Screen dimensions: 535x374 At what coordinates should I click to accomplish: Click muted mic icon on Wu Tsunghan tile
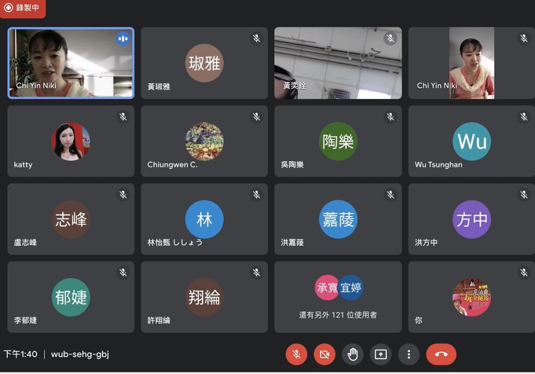point(524,117)
